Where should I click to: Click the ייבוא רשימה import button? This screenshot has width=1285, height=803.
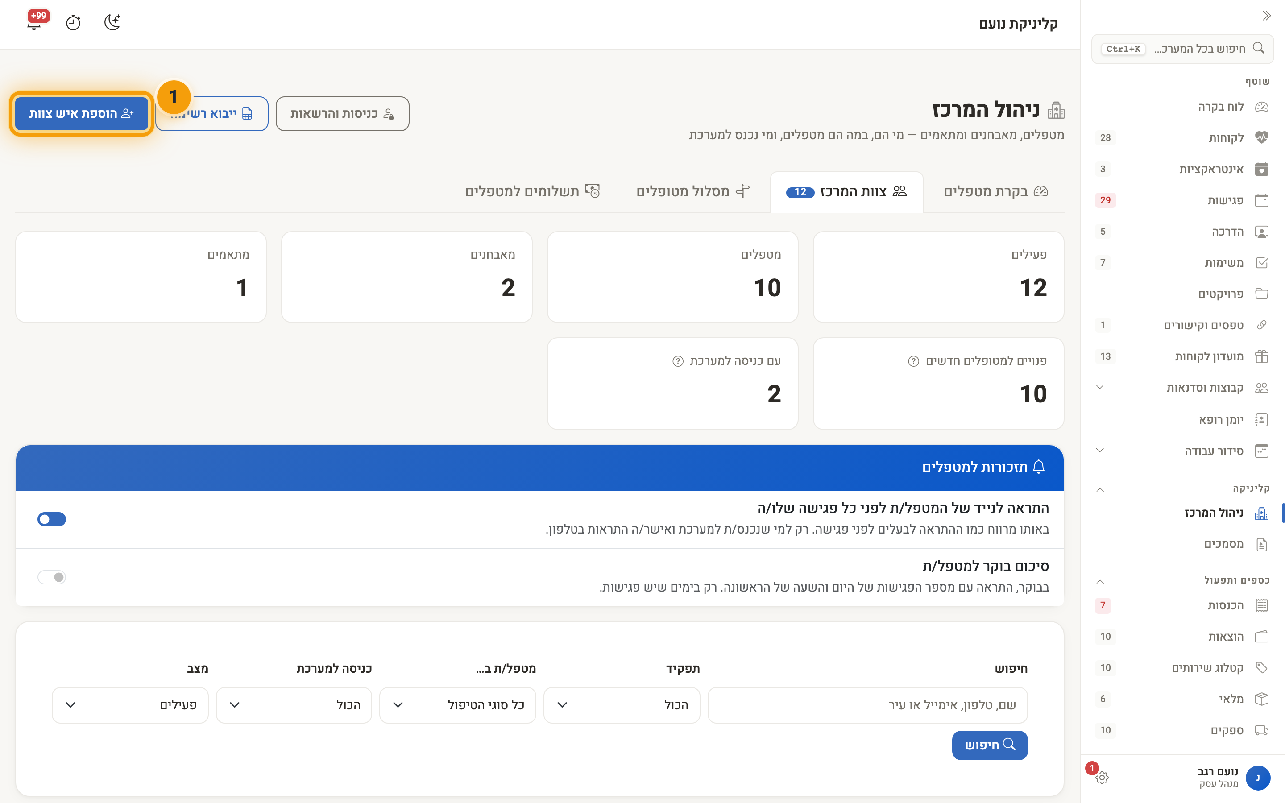212,114
